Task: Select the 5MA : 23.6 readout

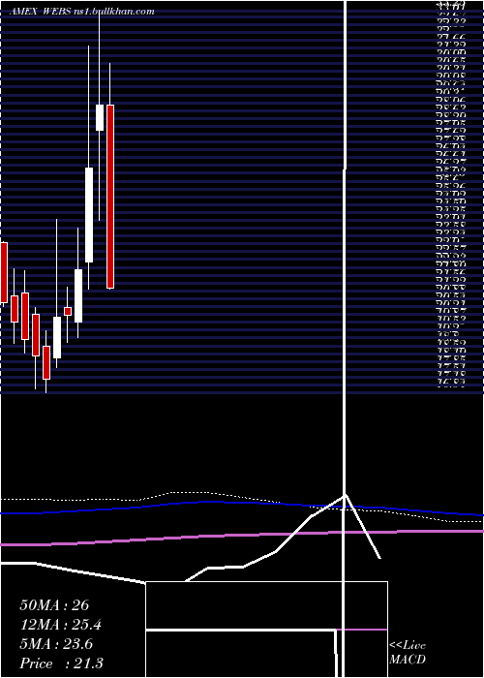Action: click(x=56, y=644)
